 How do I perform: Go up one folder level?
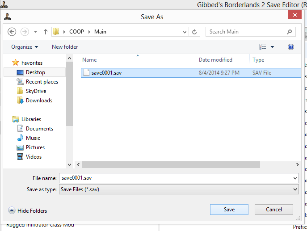pyautogui.click(x=46, y=32)
